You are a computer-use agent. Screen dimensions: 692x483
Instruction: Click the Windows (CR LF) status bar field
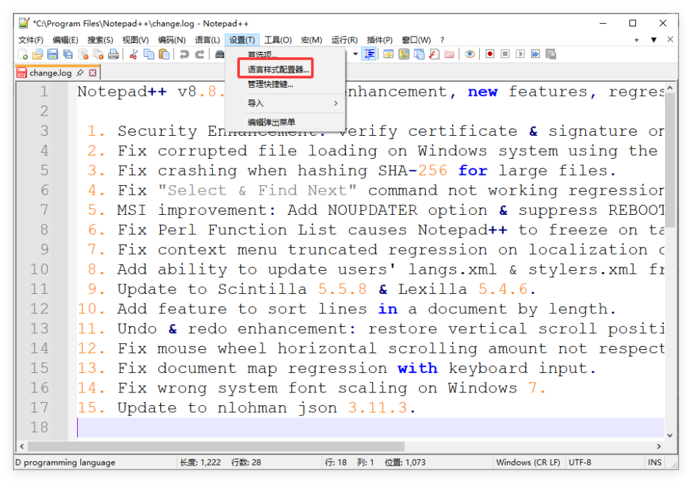tap(528, 462)
